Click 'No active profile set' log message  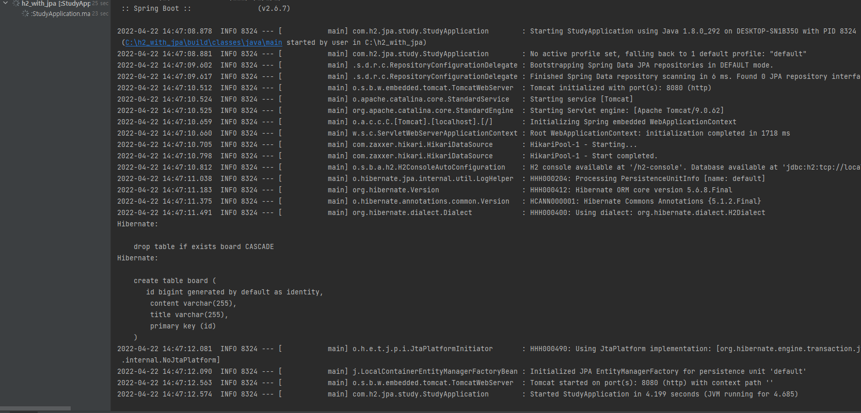(x=668, y=54)
